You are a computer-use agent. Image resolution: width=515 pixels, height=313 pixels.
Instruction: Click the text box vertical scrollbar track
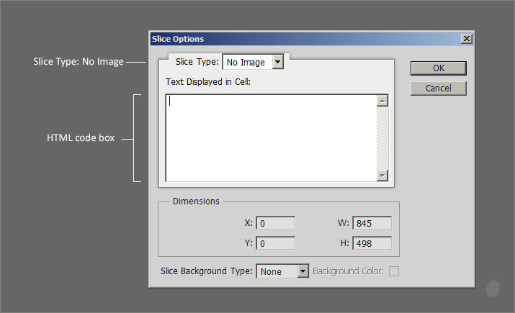(x=382, y=138)
